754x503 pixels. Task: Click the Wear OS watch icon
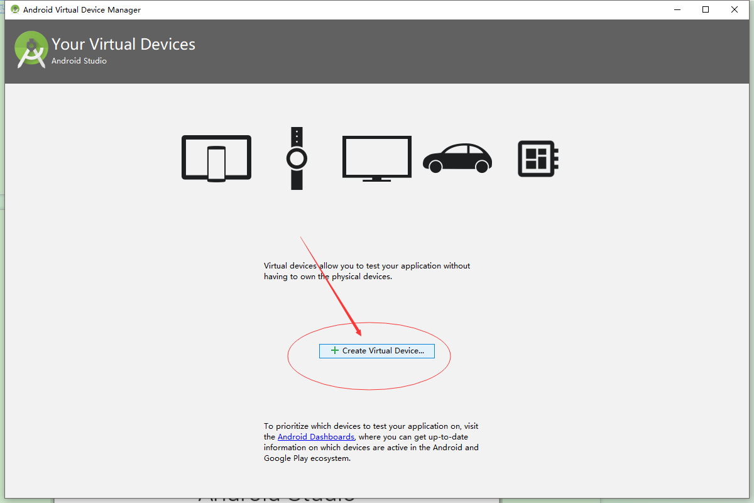(297, 158)
